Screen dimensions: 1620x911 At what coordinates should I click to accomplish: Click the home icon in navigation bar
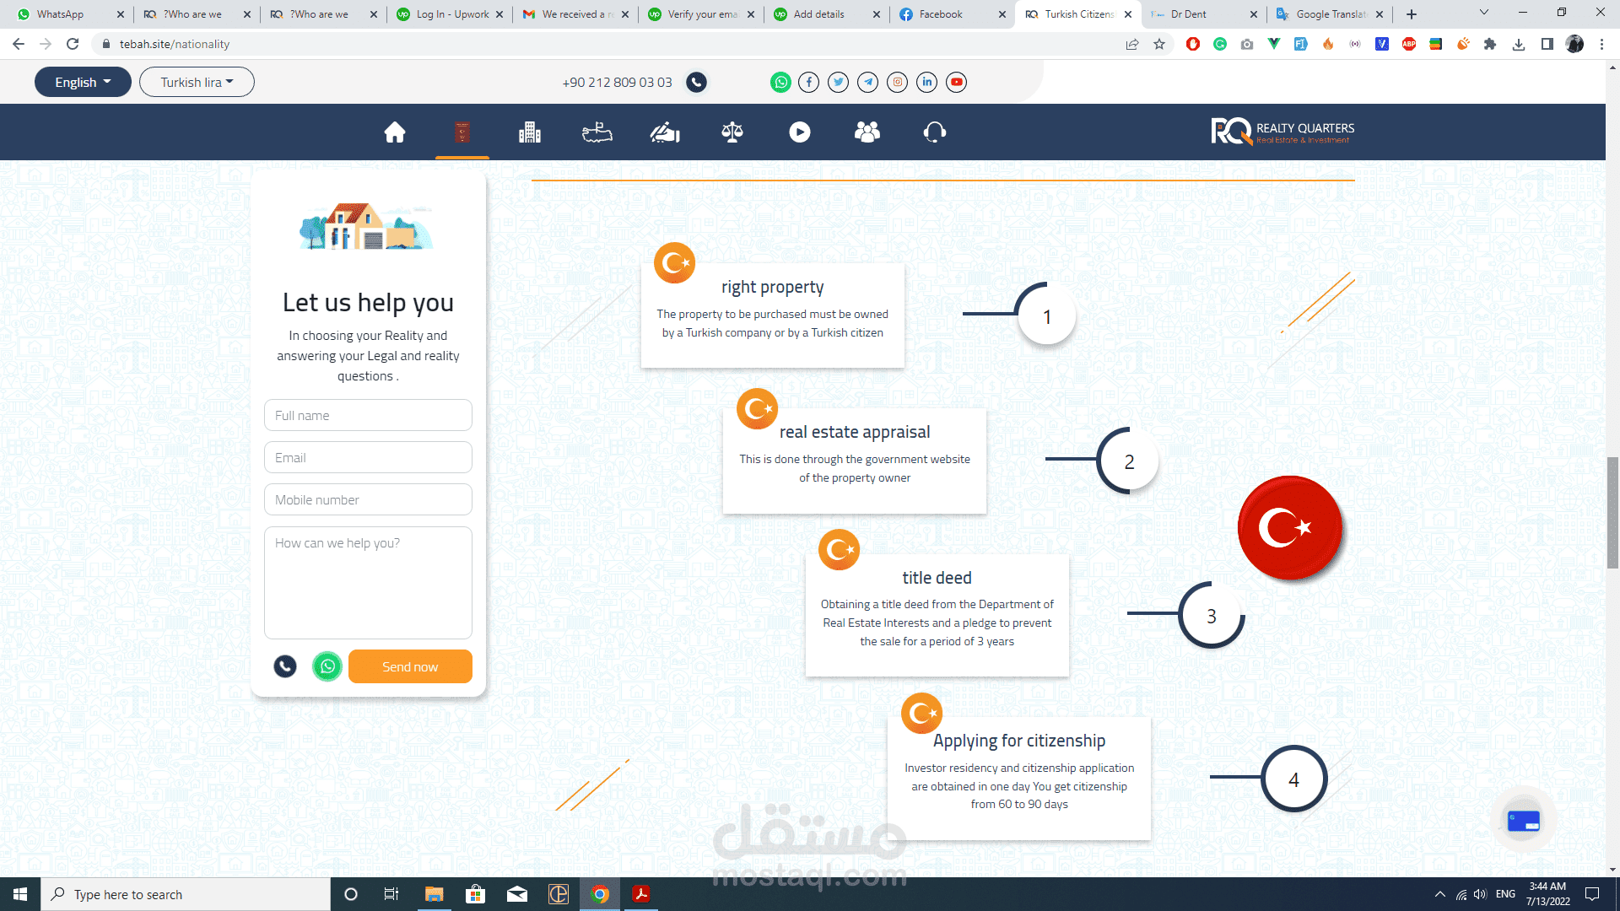(x=395, y=132)
